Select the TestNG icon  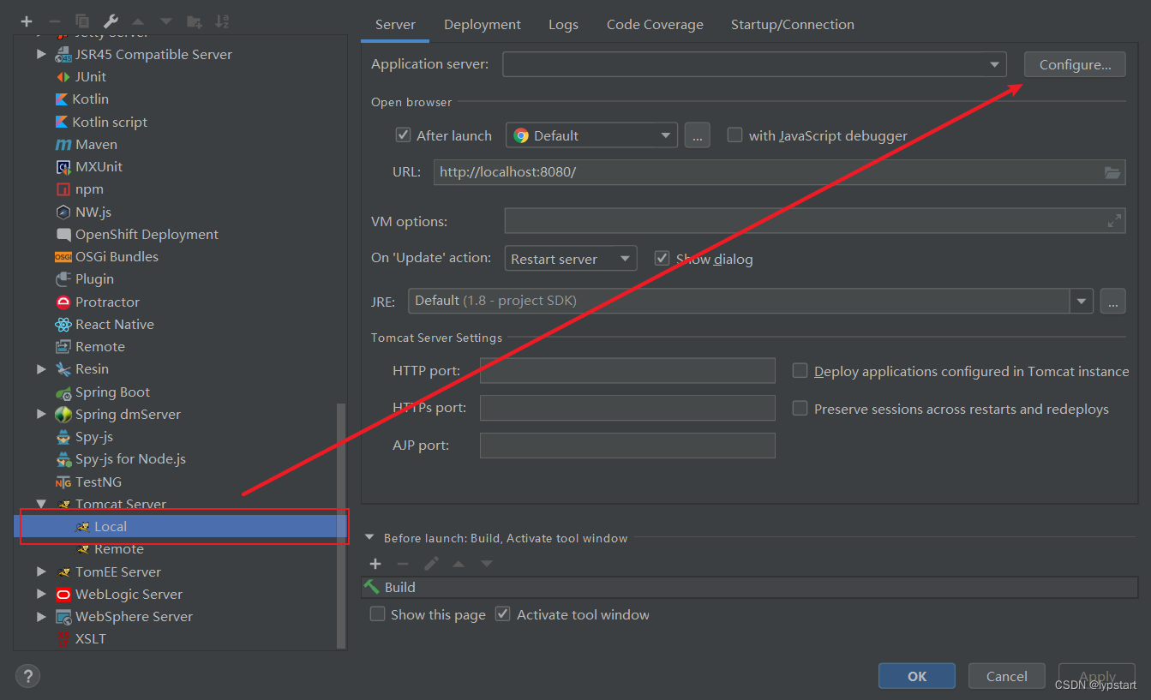(63, 482)
